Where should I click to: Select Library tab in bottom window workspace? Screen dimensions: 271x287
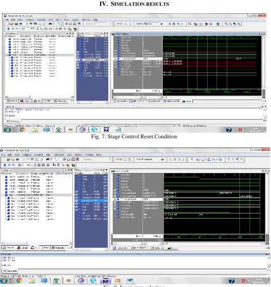click(23, 248)
